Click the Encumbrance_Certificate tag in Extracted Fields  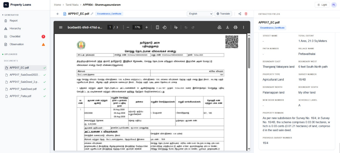pyautogui.click(x=272, y=28)
